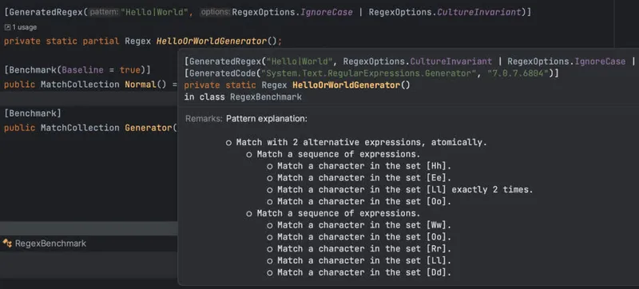639x289 pixels.
Task: Select RegexBenchmark in the breadcrumb bar
Action: [50, 243]
